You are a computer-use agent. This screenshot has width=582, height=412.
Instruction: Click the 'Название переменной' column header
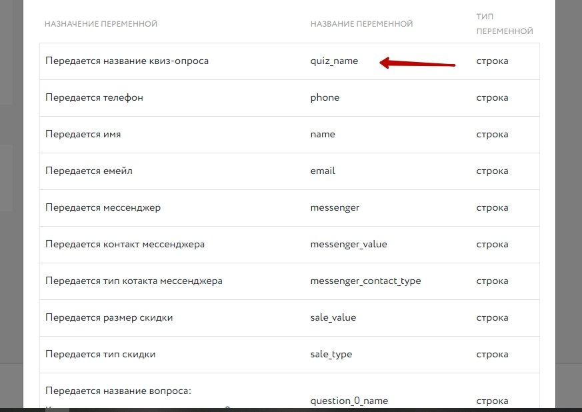(x=361, y=24)
